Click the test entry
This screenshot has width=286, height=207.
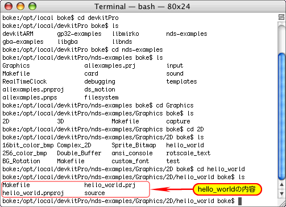173,161
